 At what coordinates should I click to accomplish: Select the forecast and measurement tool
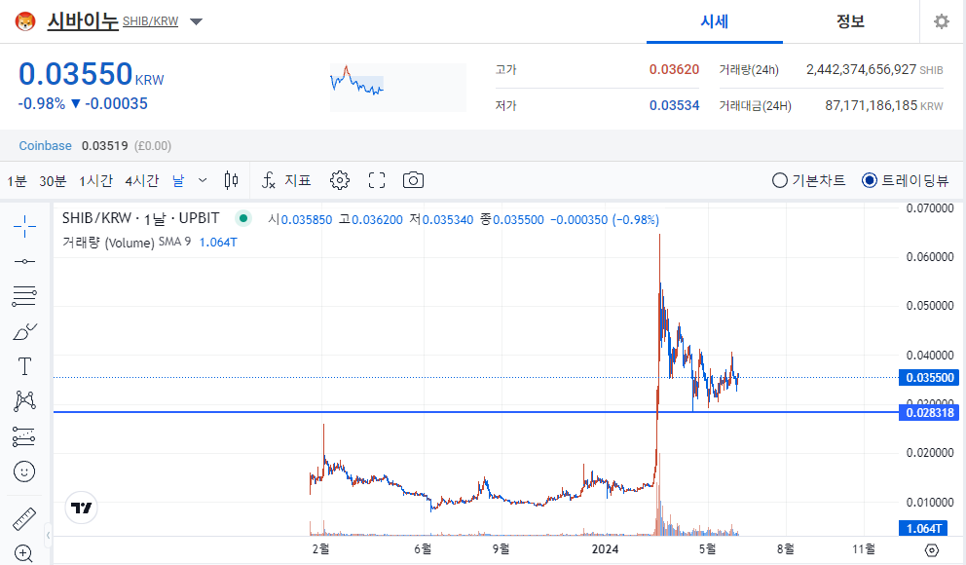(24, 436)
